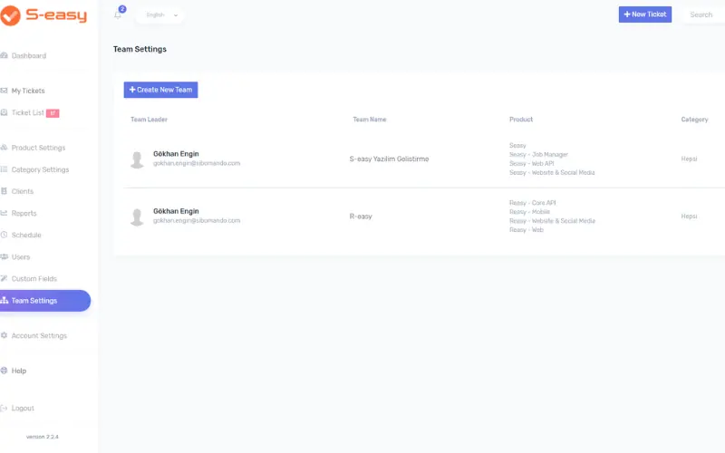Screen dimensions: 725x453
Task: Open Reports
Action: coord(24,214)
